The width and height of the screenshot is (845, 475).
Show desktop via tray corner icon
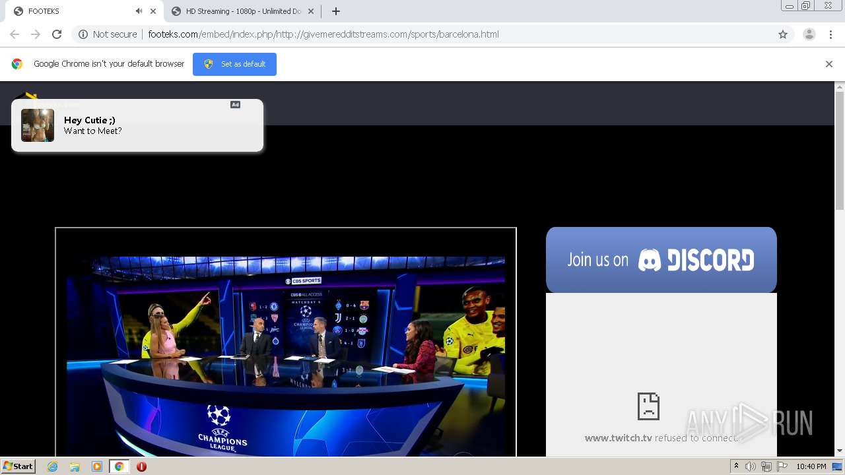(838, 466)
